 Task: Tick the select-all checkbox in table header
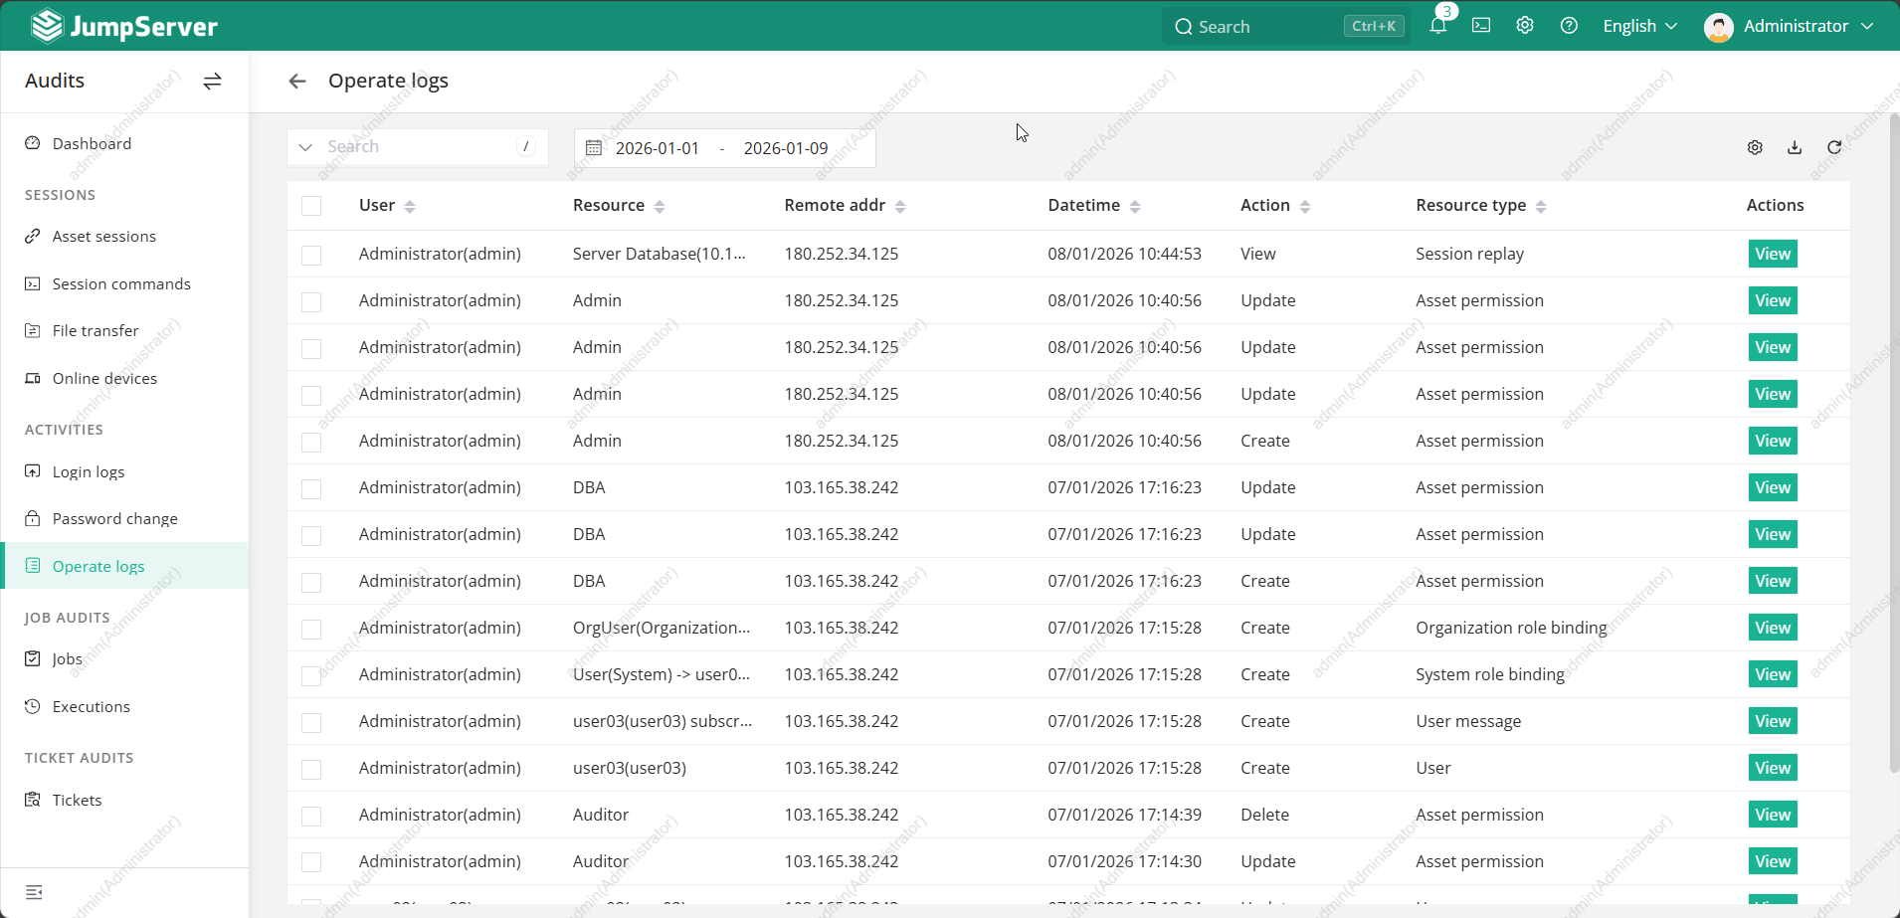311,206
